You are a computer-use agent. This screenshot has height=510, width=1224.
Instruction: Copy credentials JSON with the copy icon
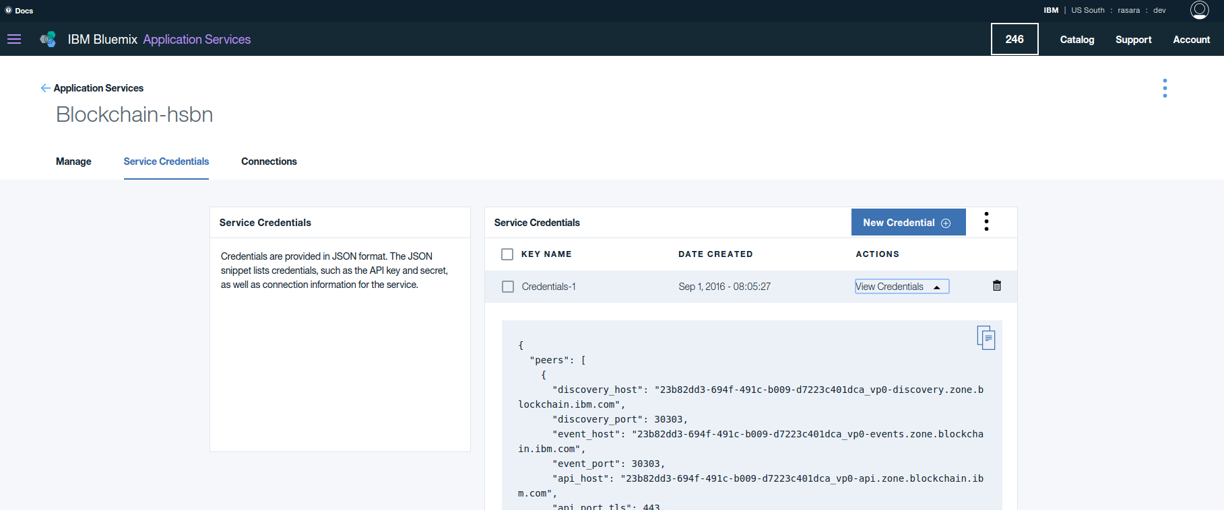click(x=986, y=337)
